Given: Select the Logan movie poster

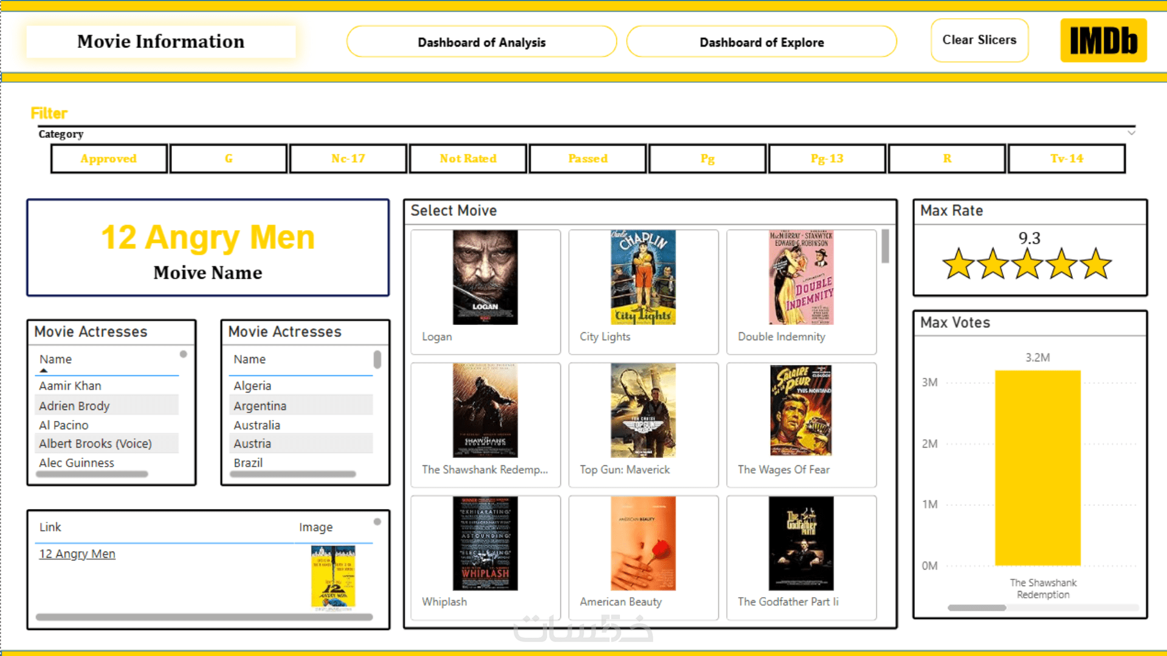Looking at the screenshot, I should tap(485, 277).
